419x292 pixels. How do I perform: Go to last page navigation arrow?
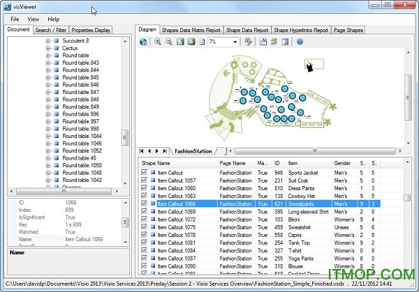point(165,151)
